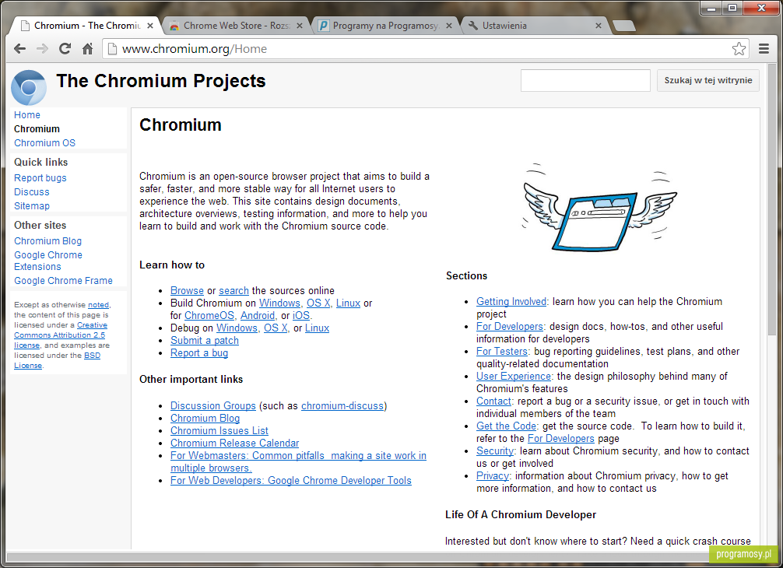The height and width of the screenshot is (568, 783).
Task: Select the Chromium - The Chromium Projects tab
Action: tap(86, 26)
